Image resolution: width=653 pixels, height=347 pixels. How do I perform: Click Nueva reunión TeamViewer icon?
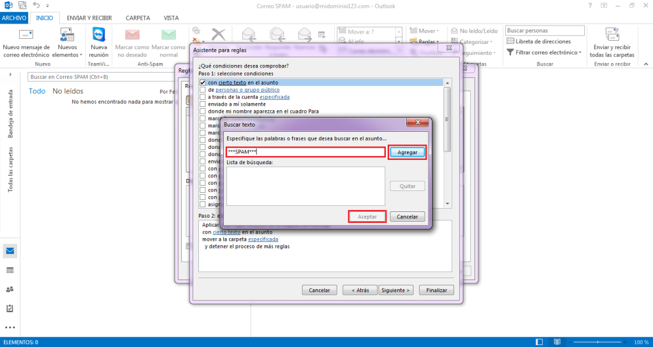[x=99, y=34]
